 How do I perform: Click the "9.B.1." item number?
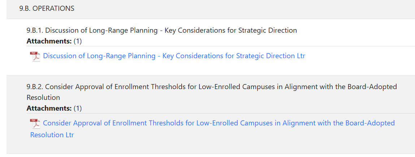[35, 31]
